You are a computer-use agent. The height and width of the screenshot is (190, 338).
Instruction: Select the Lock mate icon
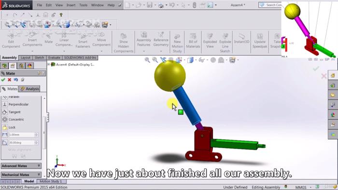click(4, 127)
